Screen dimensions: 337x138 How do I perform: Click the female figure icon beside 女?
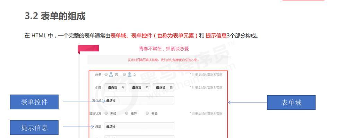pos(129,75)
